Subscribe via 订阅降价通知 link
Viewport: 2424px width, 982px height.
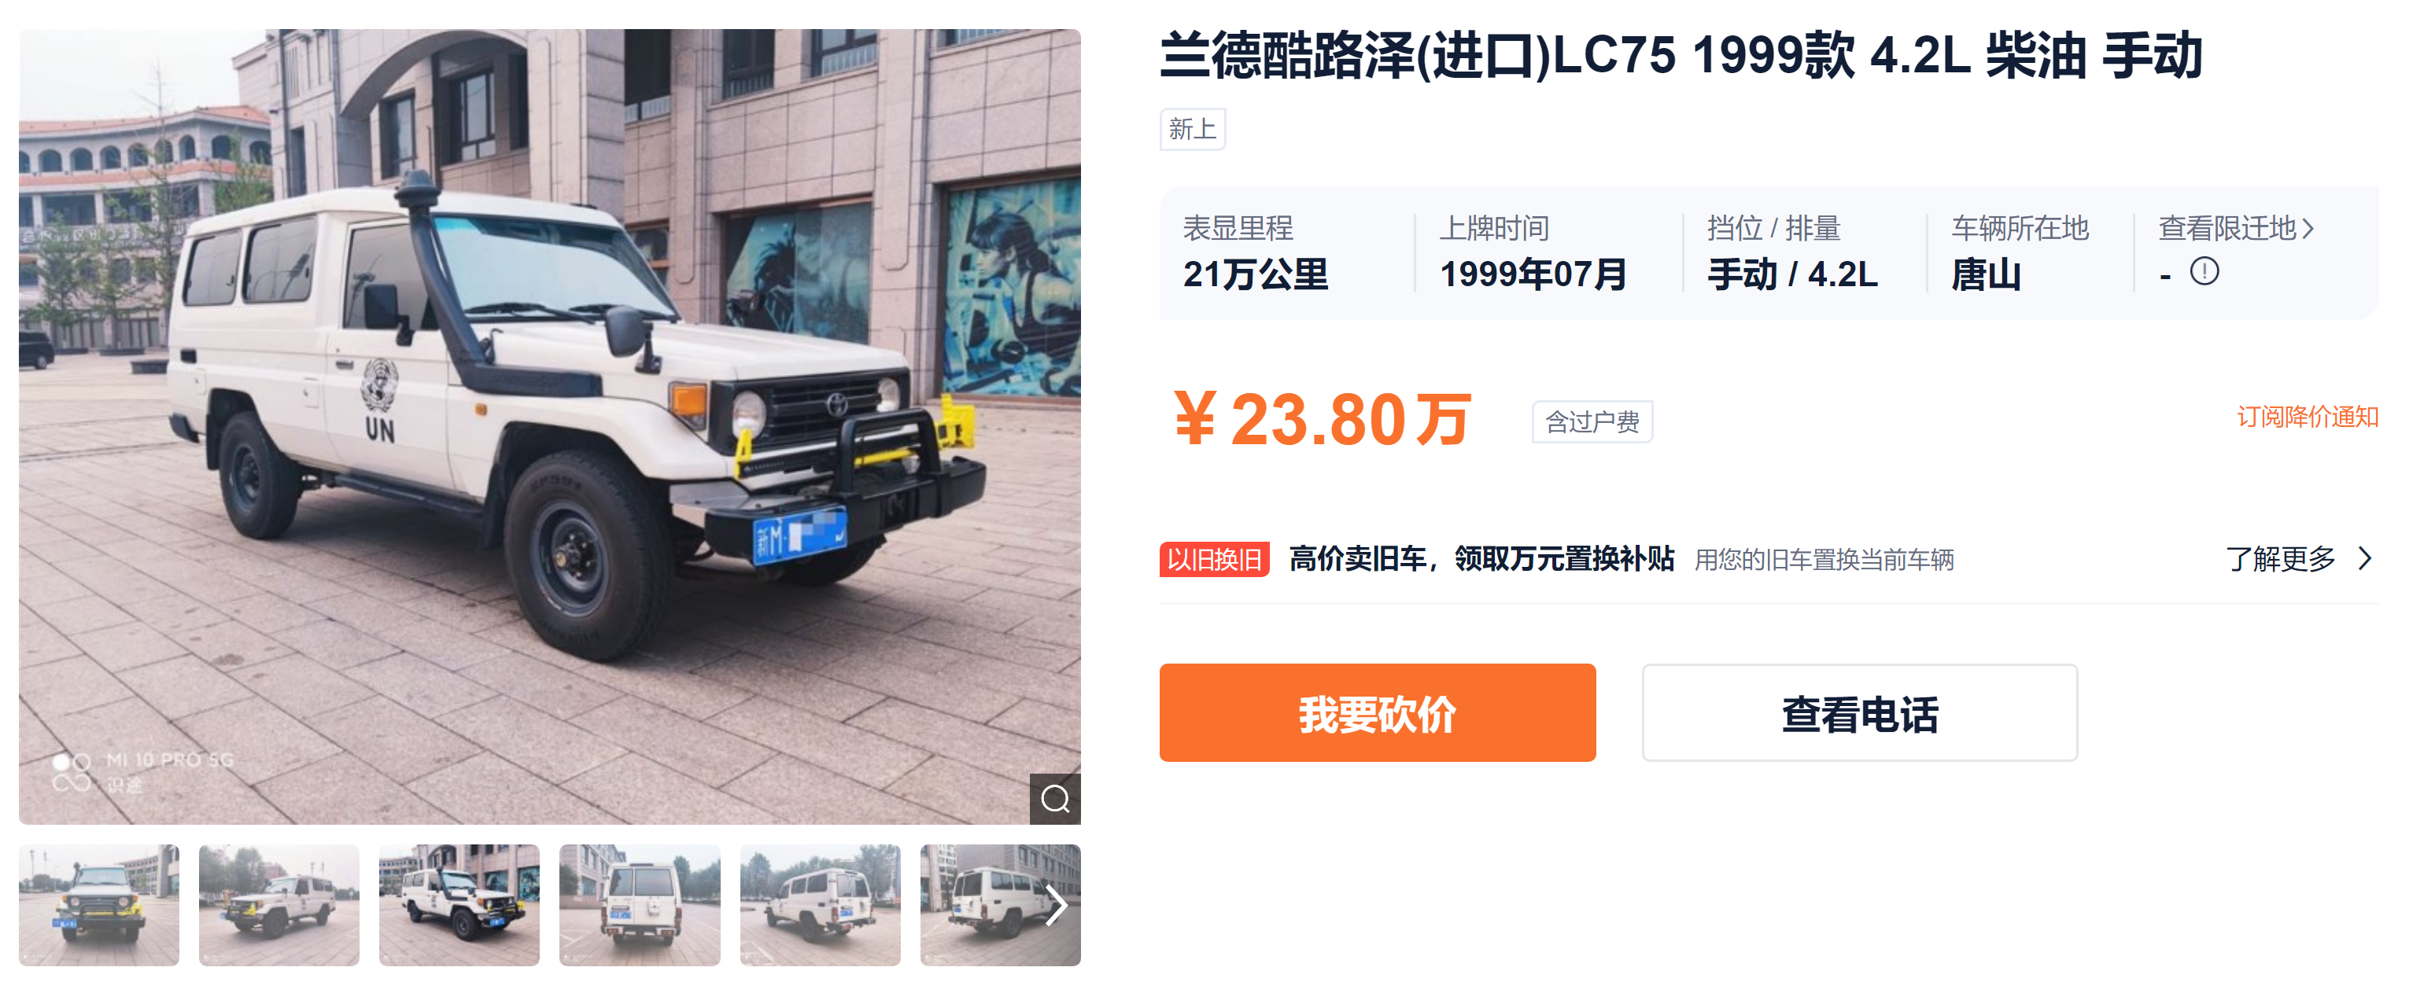click(2308, 417)
